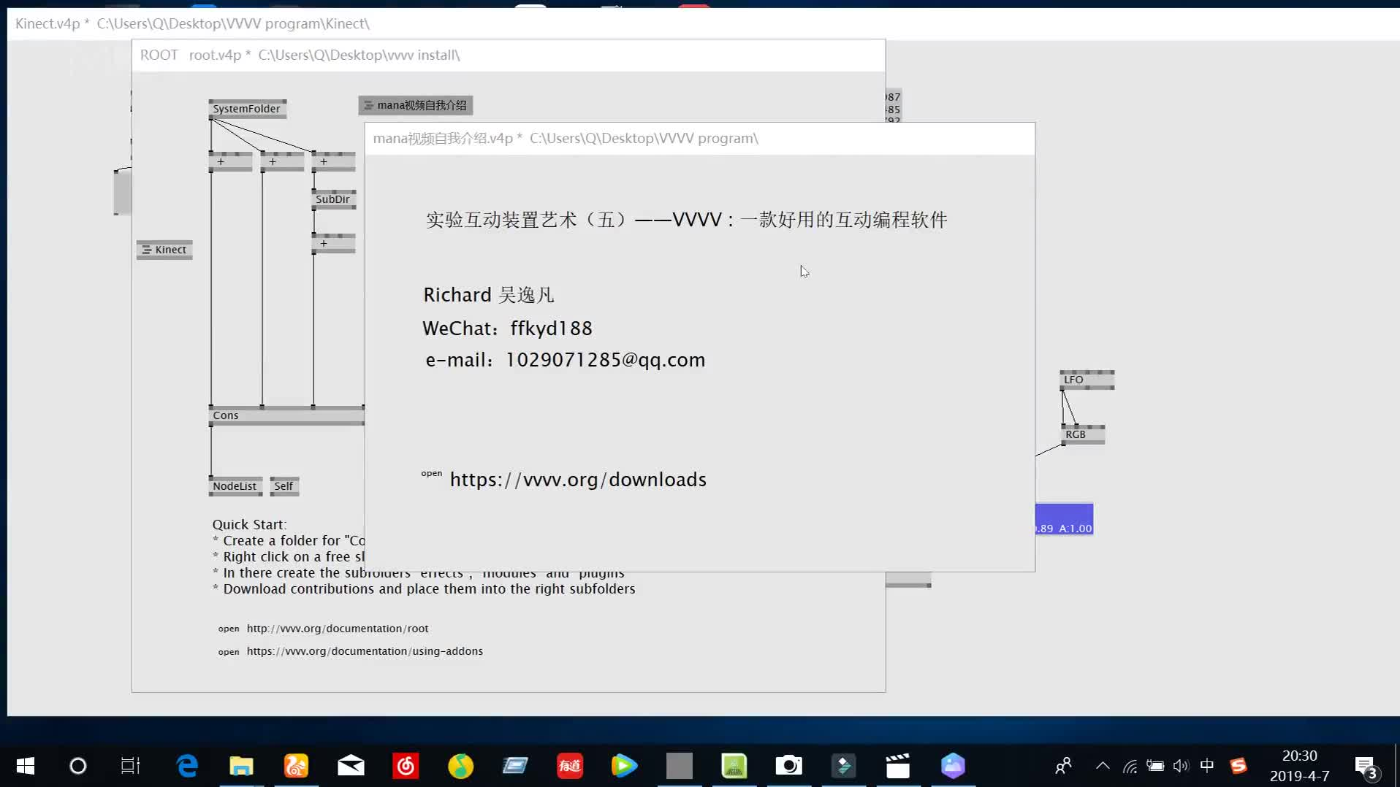Image resolution: width=1400 pixels, height=787 pixels.
Task: Open QQ Music taskbar icon
Action: click(460, 765)
